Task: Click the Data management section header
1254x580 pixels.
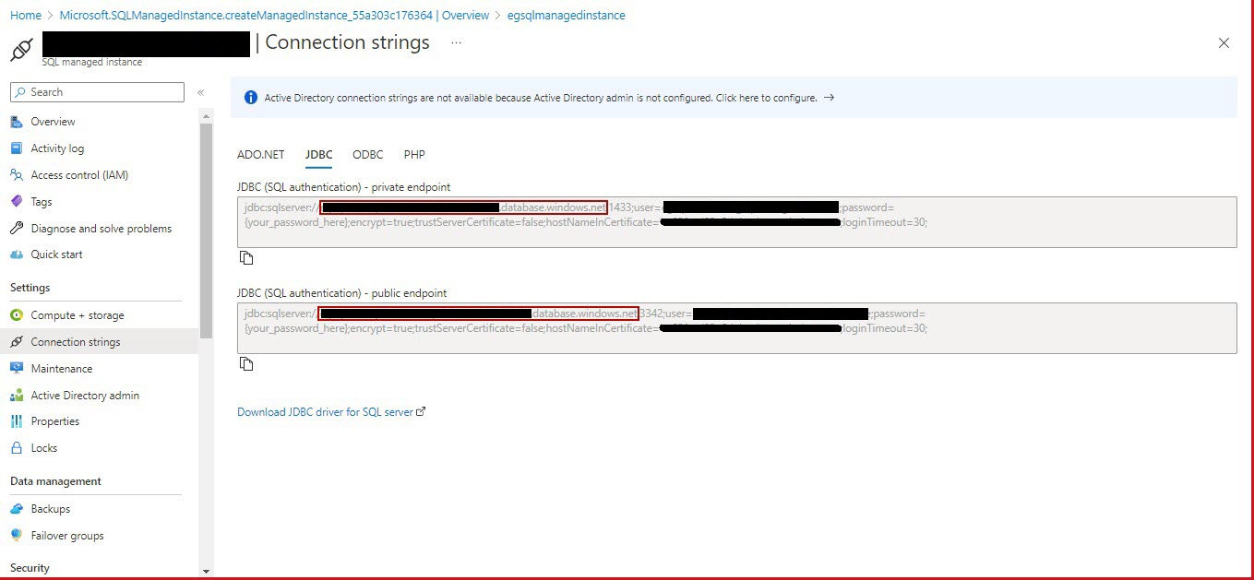Action: click(55, 481)
